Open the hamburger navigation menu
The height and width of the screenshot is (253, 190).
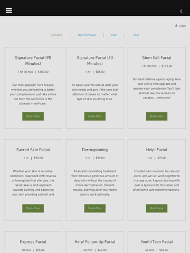[9, 10]
